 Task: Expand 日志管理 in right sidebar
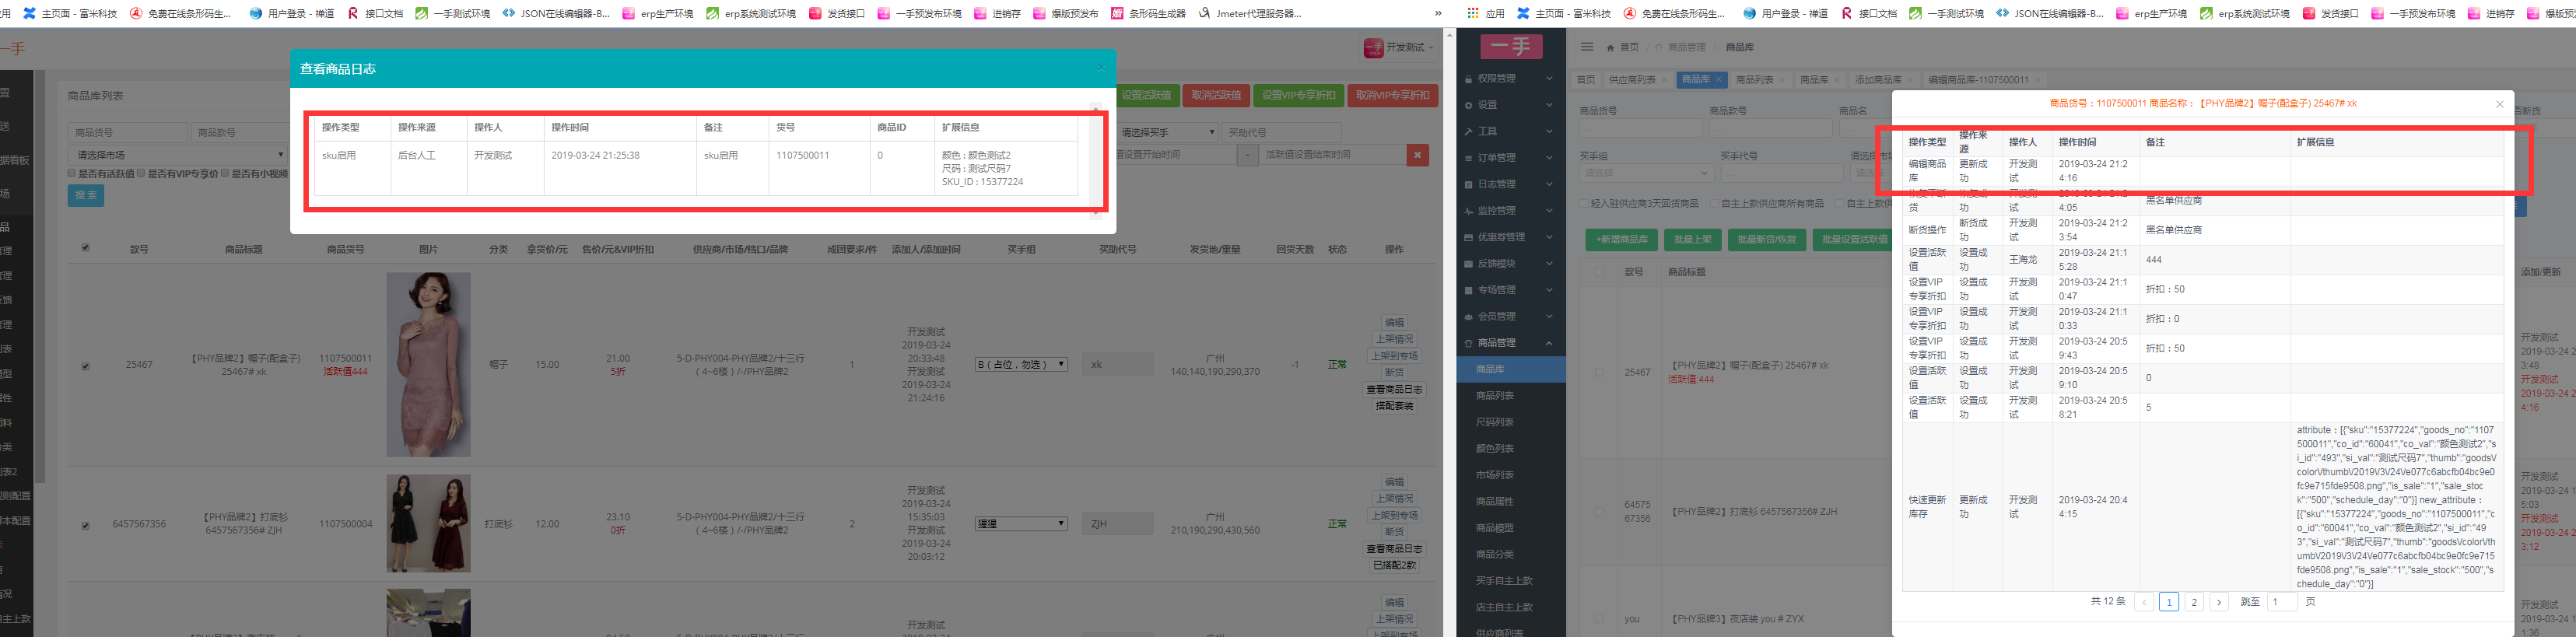[1511, 184]
